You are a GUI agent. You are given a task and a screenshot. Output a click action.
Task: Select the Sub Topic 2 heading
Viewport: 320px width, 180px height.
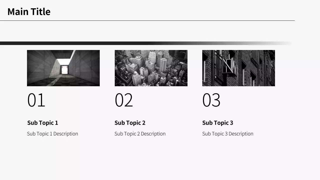pos(130,123)
